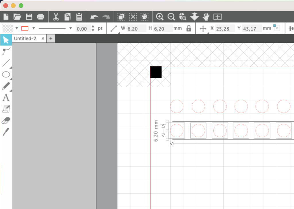Click the Undo button
Viewport: 294px width, 209px height.
pos(94,17)
